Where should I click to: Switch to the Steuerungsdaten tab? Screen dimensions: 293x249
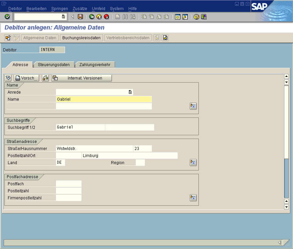pos(54,65)
